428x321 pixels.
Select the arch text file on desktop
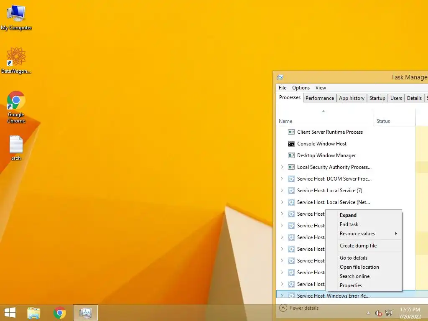click(x=16, y=148)
